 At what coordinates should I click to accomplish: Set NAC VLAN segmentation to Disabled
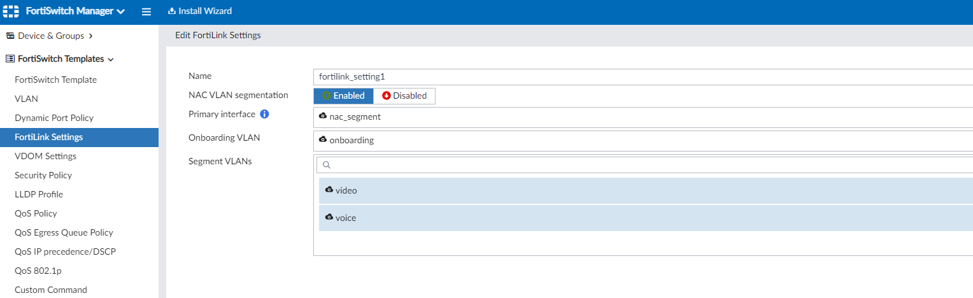(404, 96)
